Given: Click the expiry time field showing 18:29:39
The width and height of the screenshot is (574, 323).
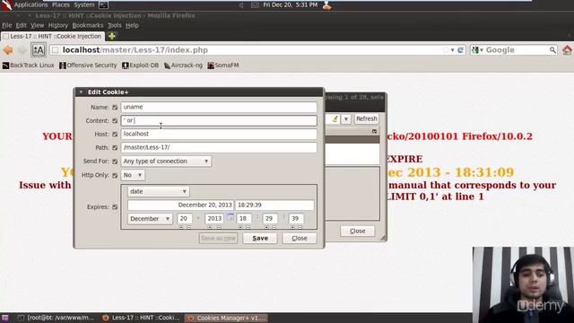Looking at the screenshot, I should click(274, 205).
